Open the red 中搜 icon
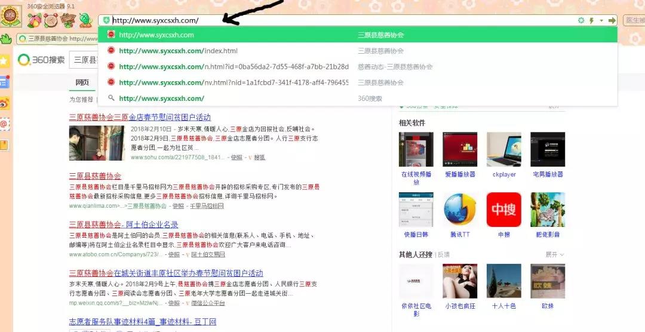Viewport: 645px width, 332px height. pyautogui.click(x=504, y=210)
